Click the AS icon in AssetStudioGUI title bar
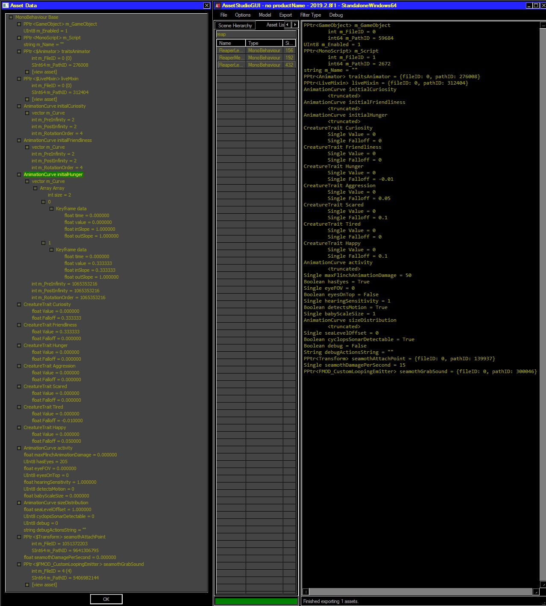Image resolution: width=546 pixels, height=606 pixels. pyautogui.click(x=217, y=6)
